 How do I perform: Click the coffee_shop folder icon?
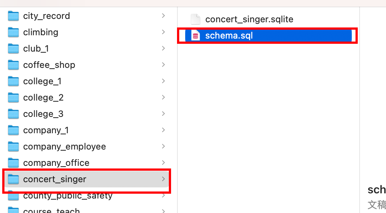pyautogui.click(x=13, y=65)
